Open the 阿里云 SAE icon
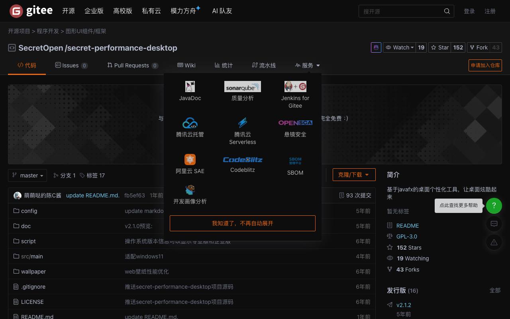The height and width of the screenshot is (319, 510). tap(190, 159)
